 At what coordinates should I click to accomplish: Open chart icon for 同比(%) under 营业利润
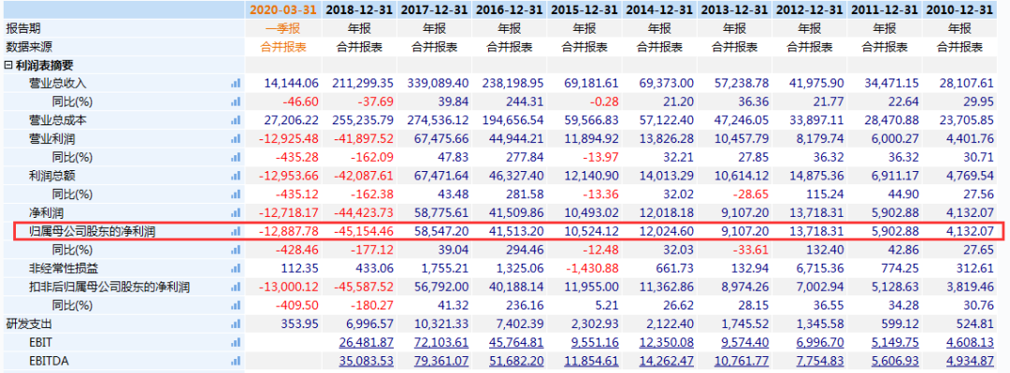235,157
